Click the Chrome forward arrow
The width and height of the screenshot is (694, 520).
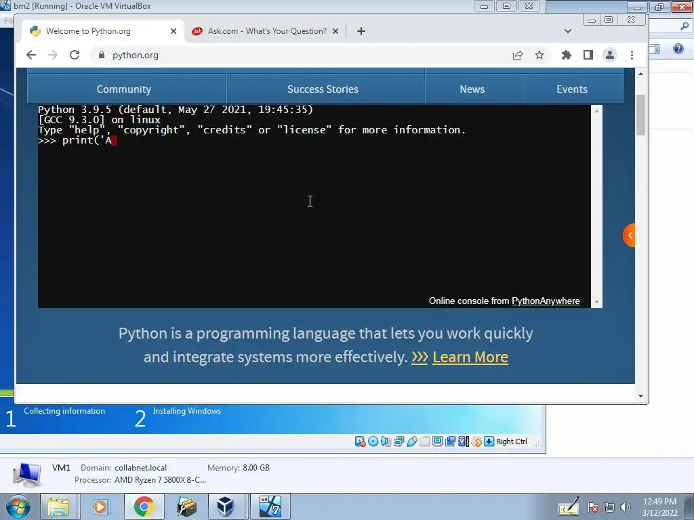[x=53, y=55]
